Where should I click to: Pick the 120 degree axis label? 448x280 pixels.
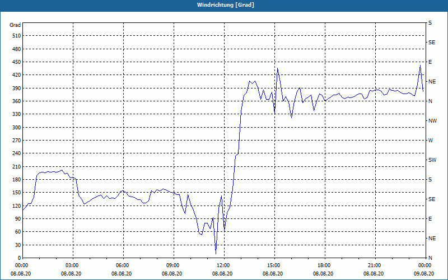pos(16,206)
